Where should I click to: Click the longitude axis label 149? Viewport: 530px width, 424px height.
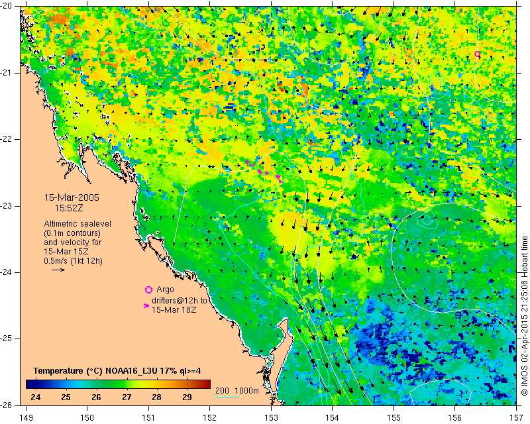(26, 418)
